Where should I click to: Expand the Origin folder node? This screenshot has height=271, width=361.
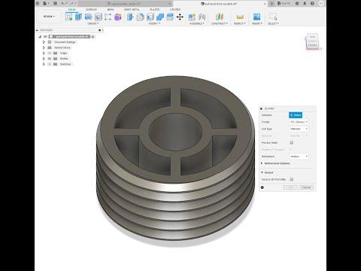44,53
